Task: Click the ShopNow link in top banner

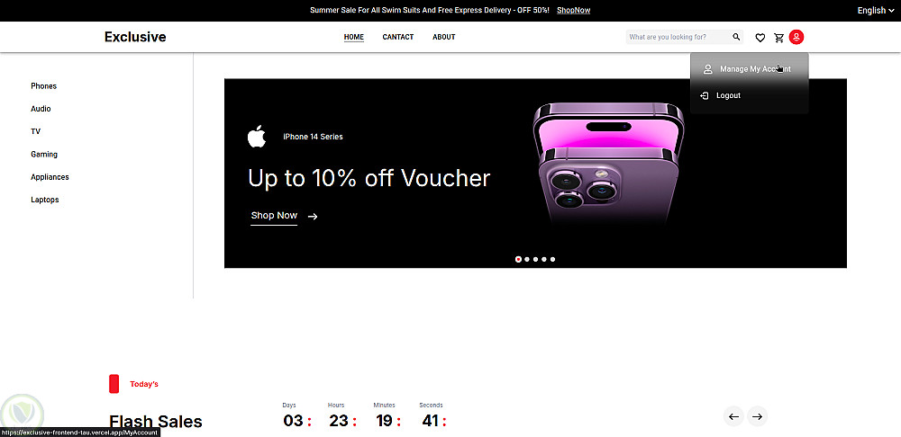Action: coord(573,10)
